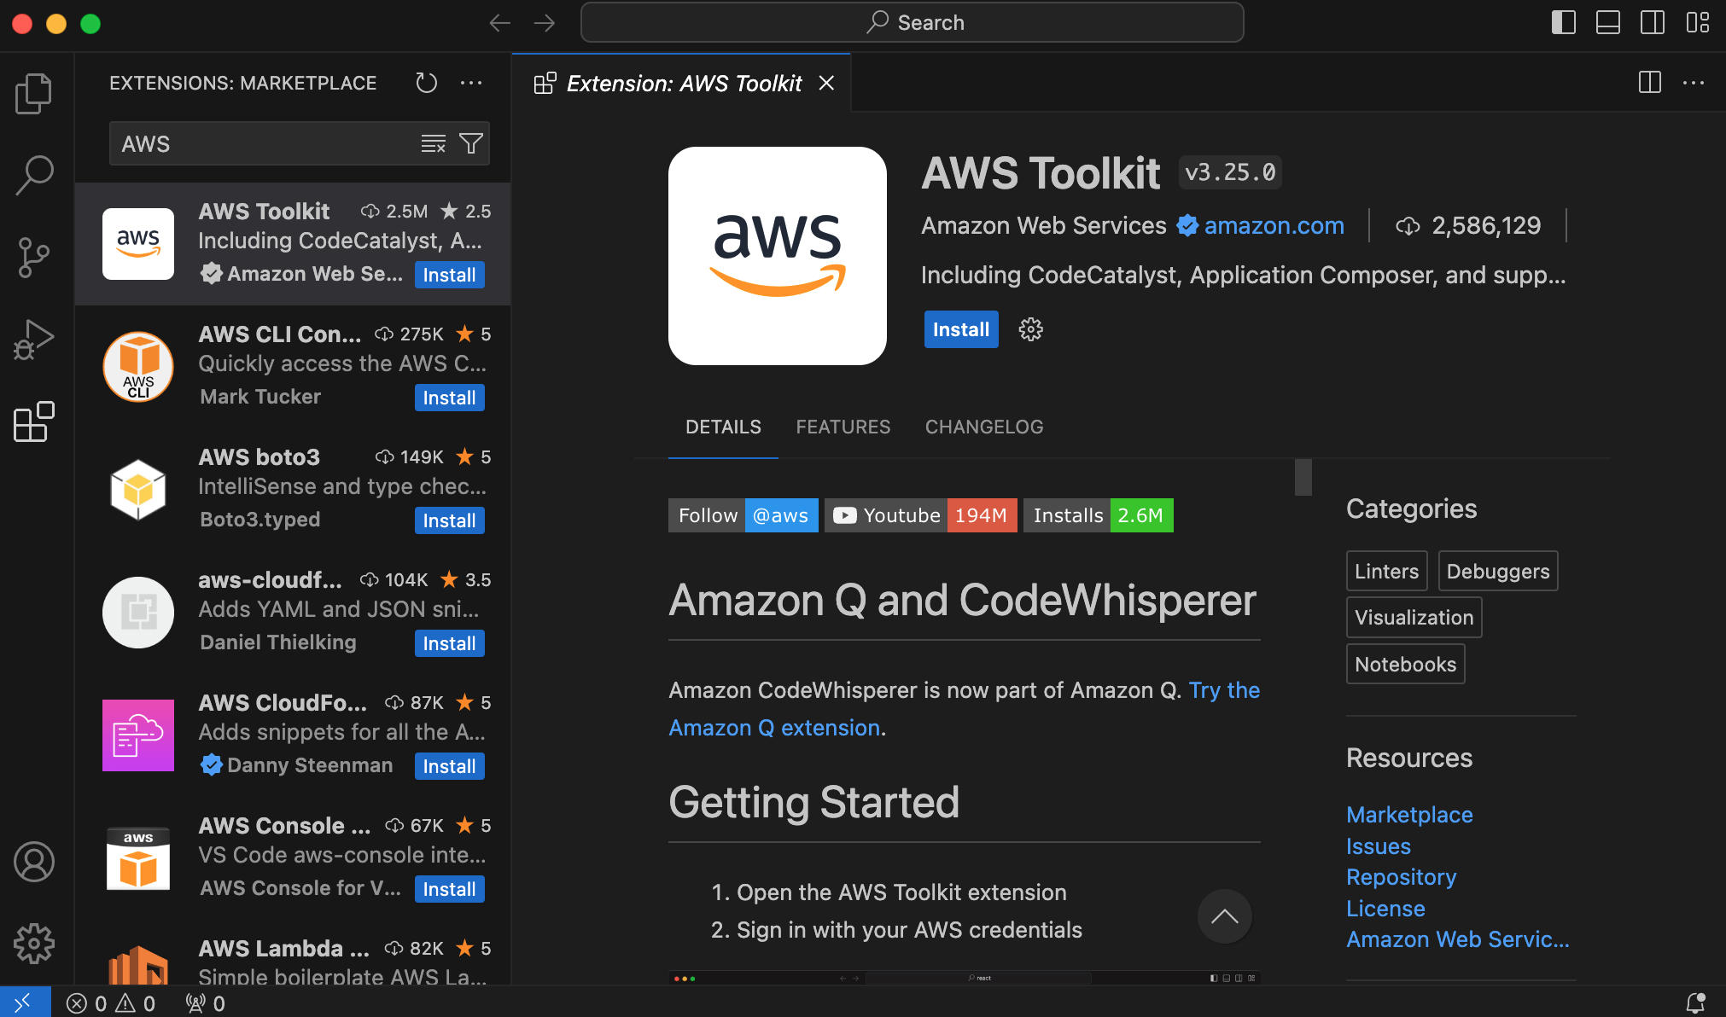Screen dimensions: 1726x1017
Task: Switch to the DETAILS tab
Action: [723, 427]
